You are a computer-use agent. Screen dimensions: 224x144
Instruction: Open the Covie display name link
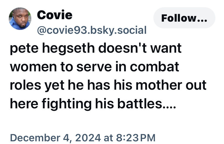click(x=54, y=15)
